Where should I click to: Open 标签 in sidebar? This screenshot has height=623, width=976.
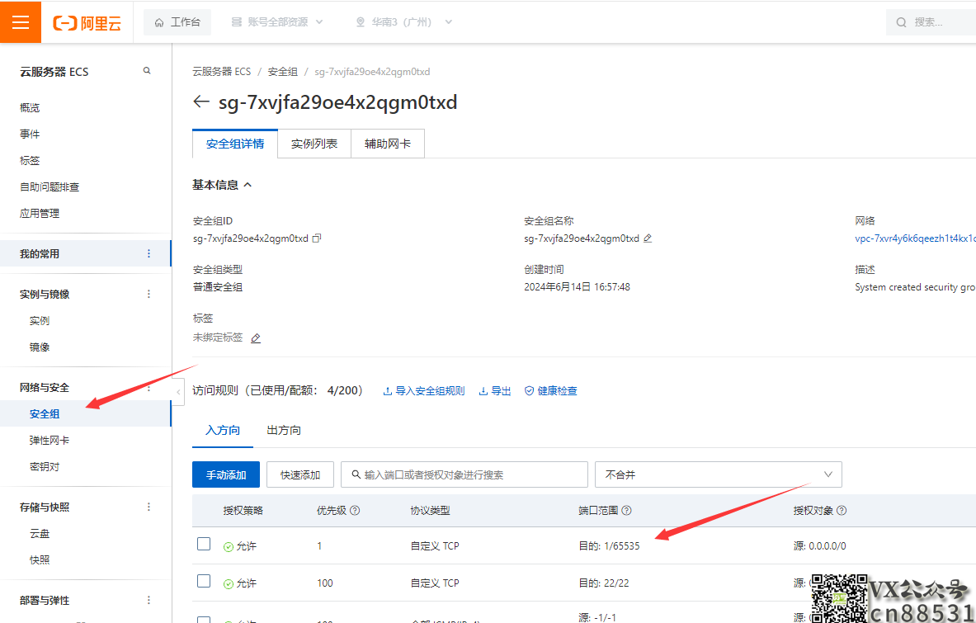click(30, 161)
